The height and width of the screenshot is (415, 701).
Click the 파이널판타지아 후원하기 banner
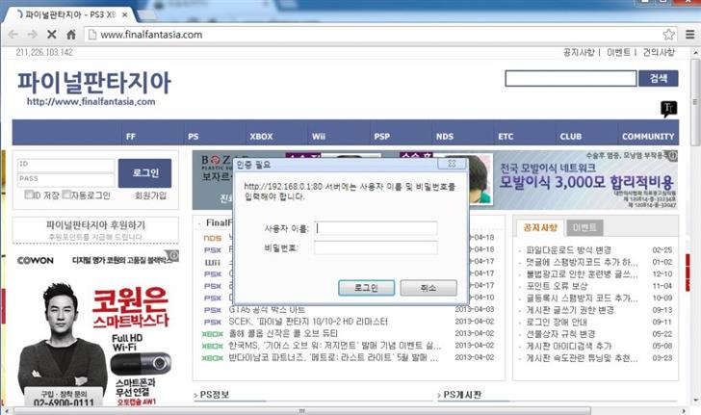(95, 230)
